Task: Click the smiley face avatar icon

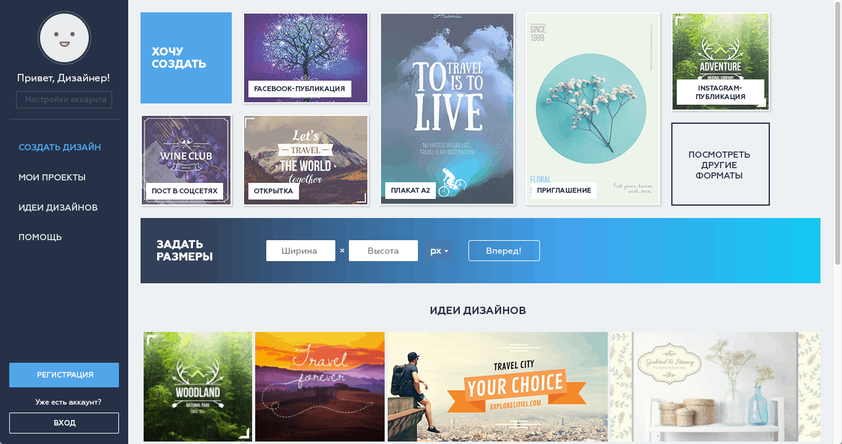Action: coord(64,38)
